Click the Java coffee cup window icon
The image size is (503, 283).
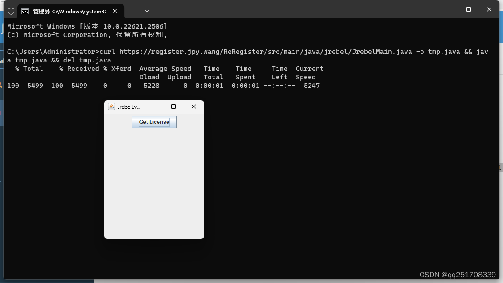(111, 107)
